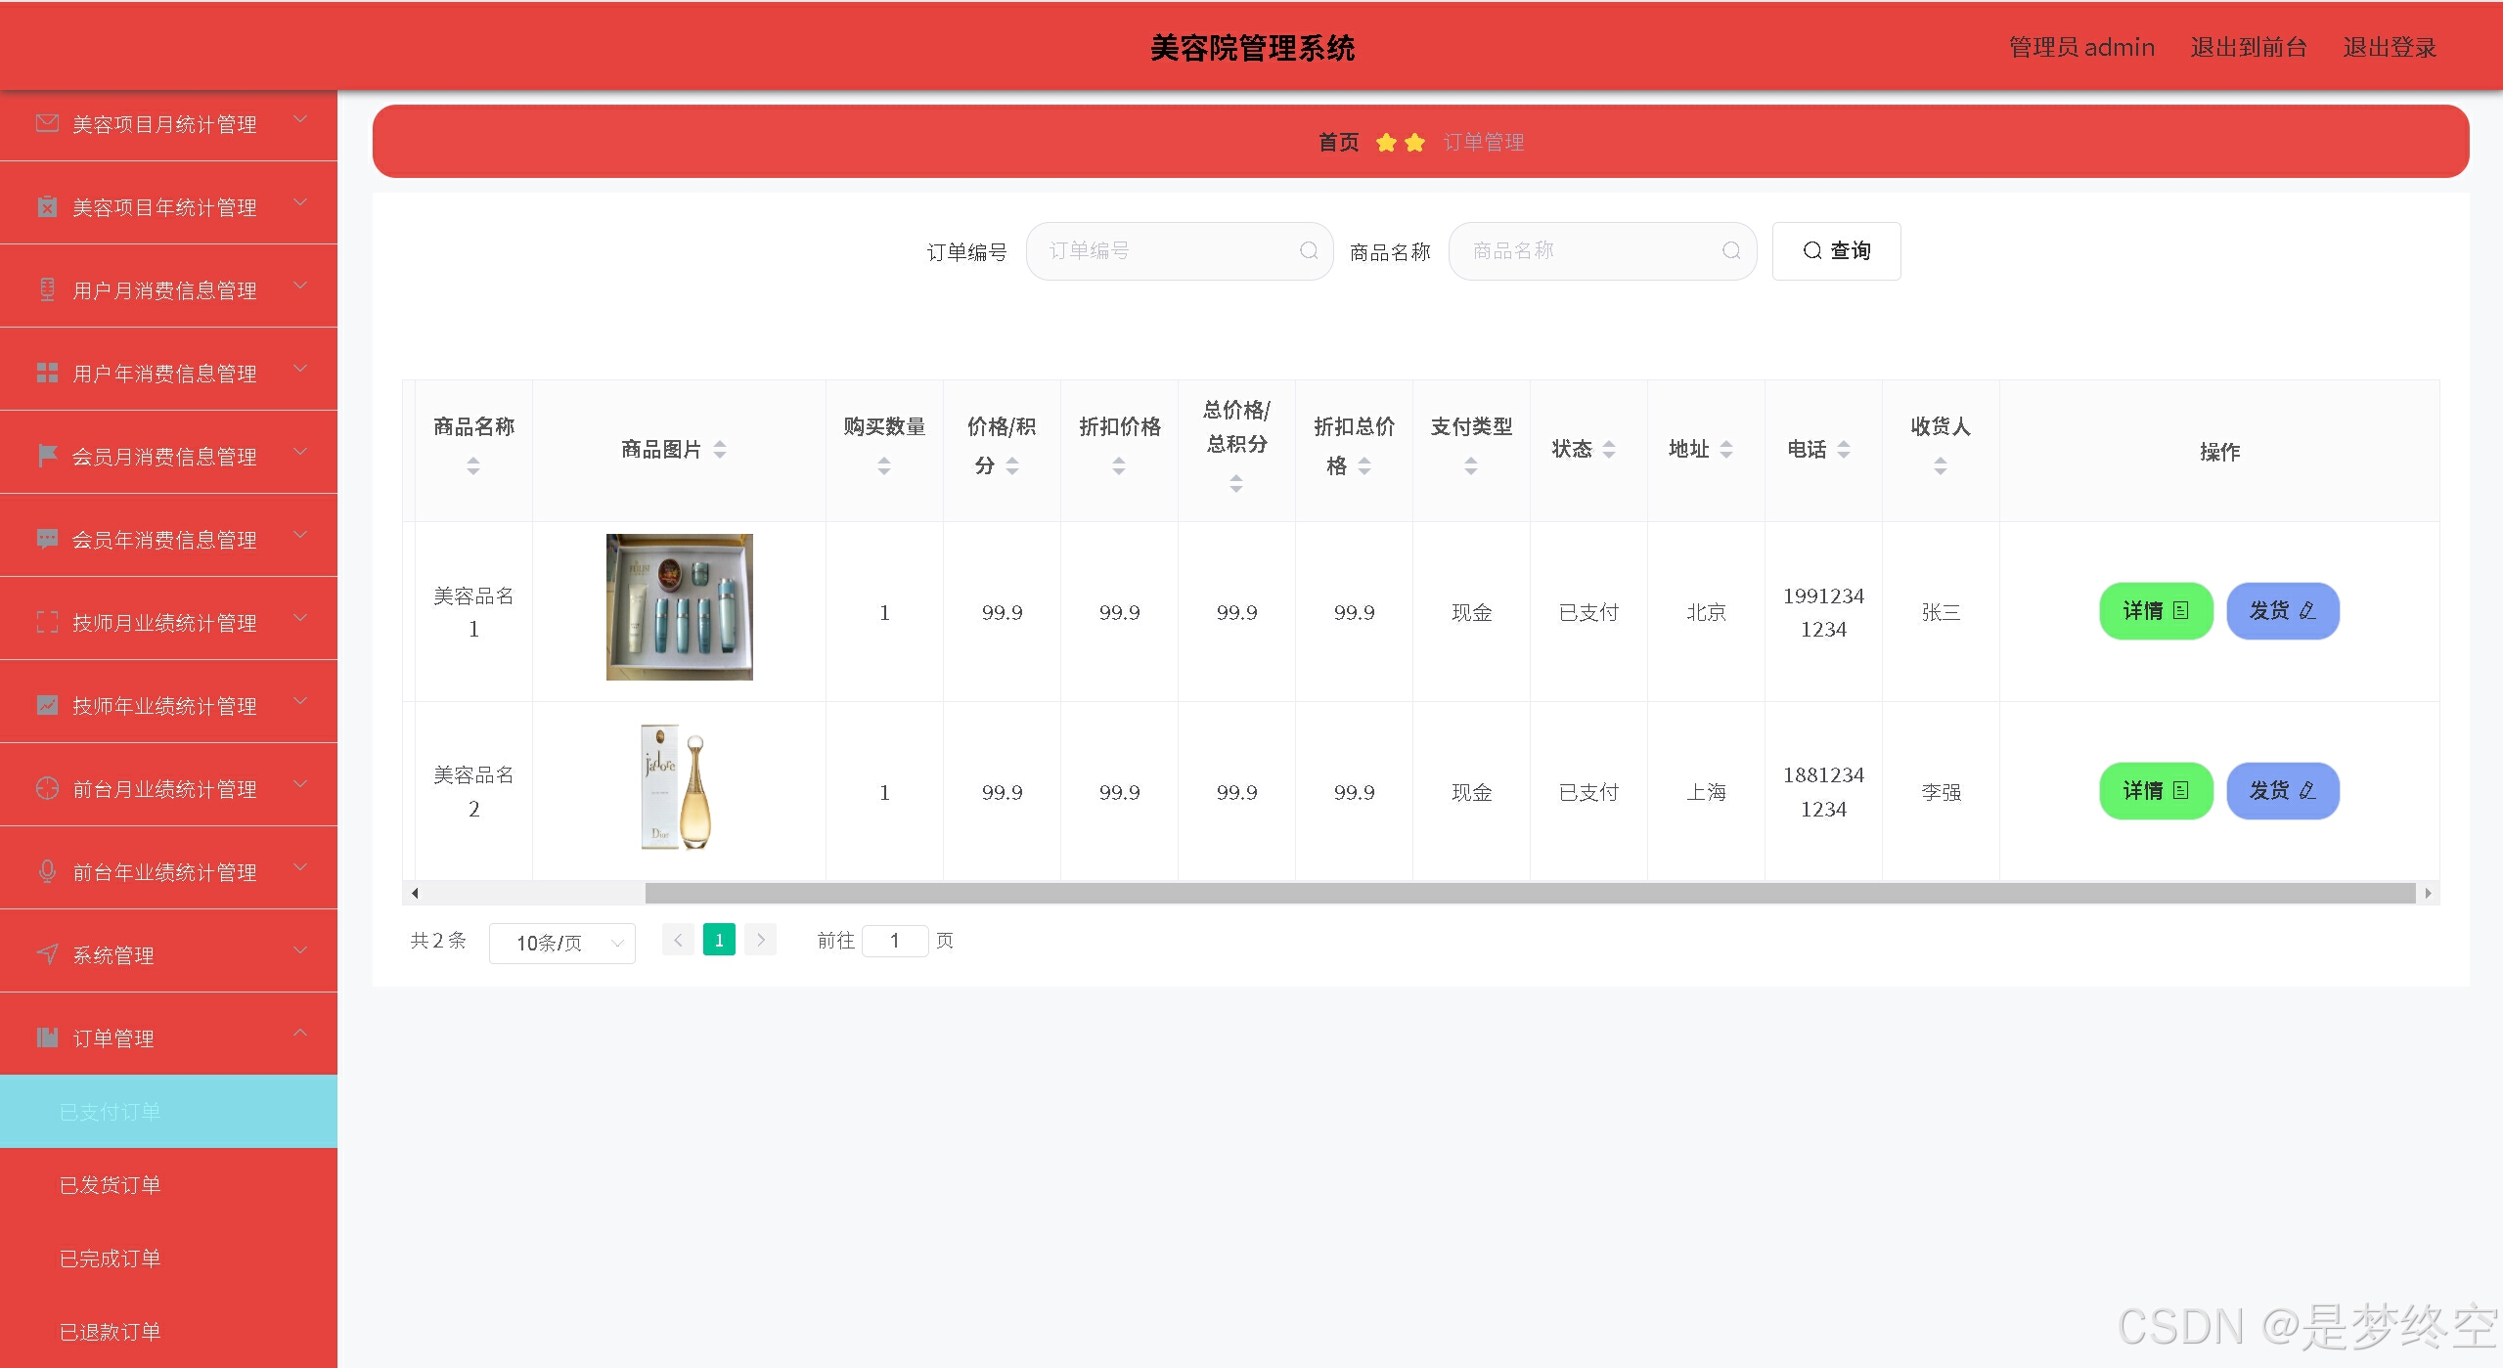Screen dimensions: 2503x1368
Task: Click the flag icon beside 会员月消费信息管理
Action: coord(47,456)
